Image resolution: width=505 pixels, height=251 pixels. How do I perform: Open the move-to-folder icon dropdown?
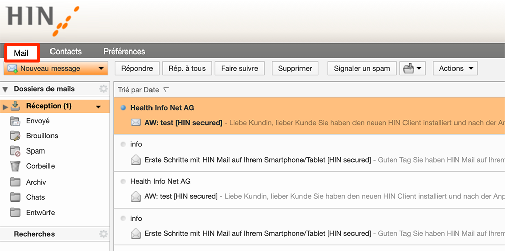tap(413, 68)
